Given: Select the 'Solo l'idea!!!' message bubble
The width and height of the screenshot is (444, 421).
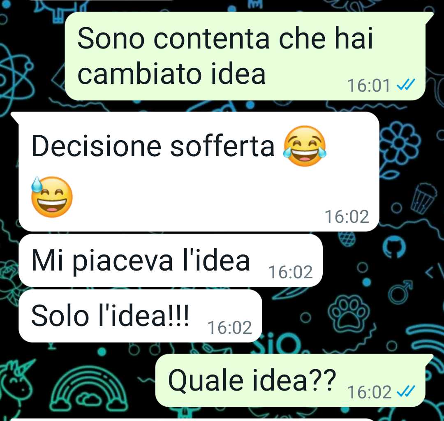Looking at the screenshot, I should click(x=140, y=316).
